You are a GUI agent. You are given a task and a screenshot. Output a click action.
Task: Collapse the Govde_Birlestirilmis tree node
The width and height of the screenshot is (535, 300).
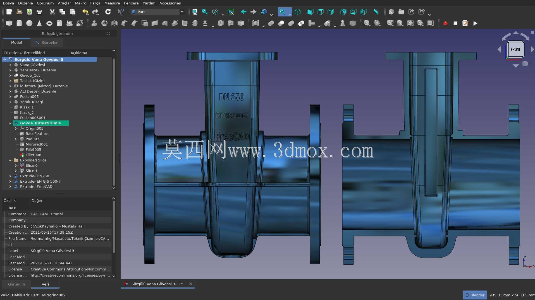click(x=10, y=123)
